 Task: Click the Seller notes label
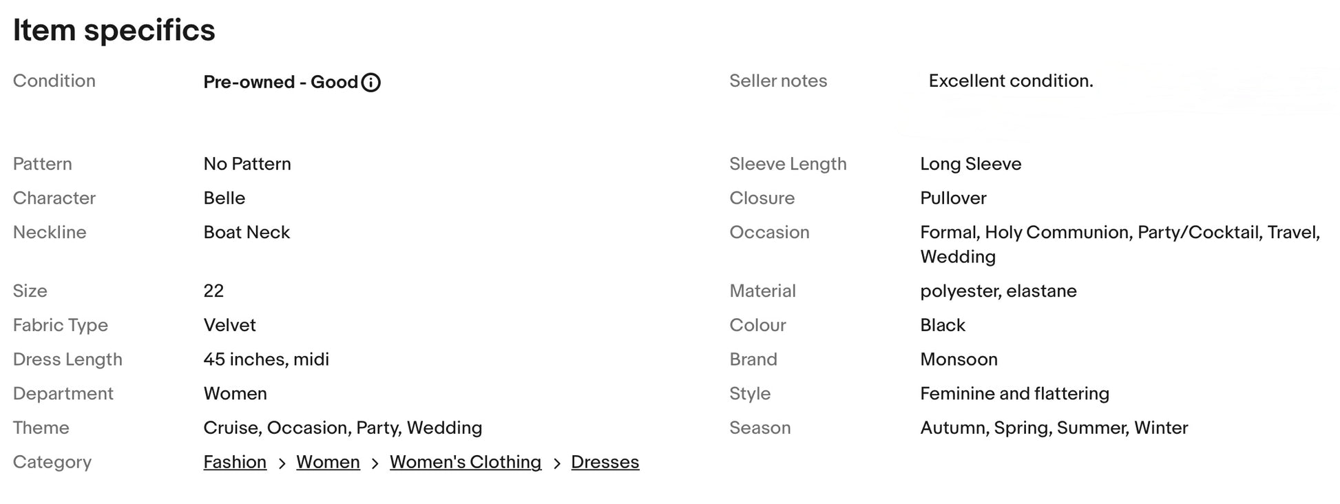coord(777,81)
